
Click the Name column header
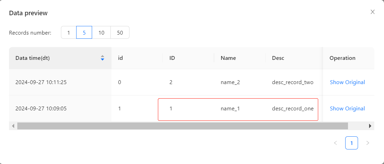(x=228, y=58)
